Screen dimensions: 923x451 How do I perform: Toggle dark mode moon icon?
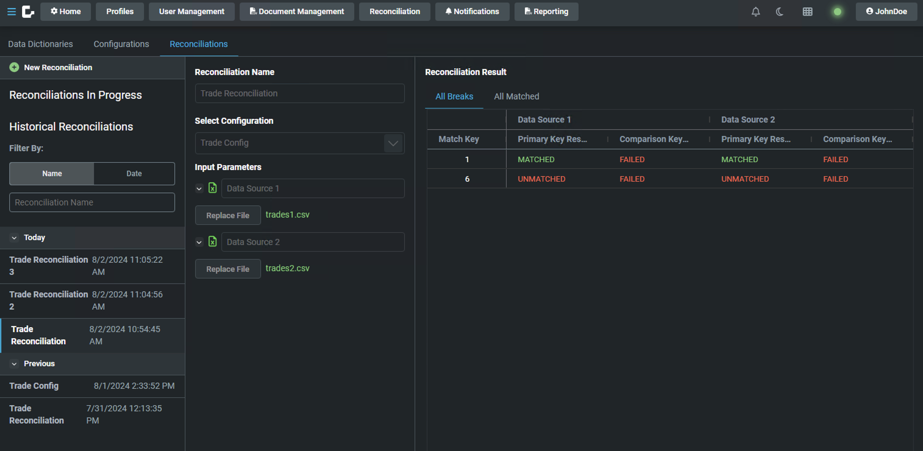pyautogui.click(x=779, y=12)
